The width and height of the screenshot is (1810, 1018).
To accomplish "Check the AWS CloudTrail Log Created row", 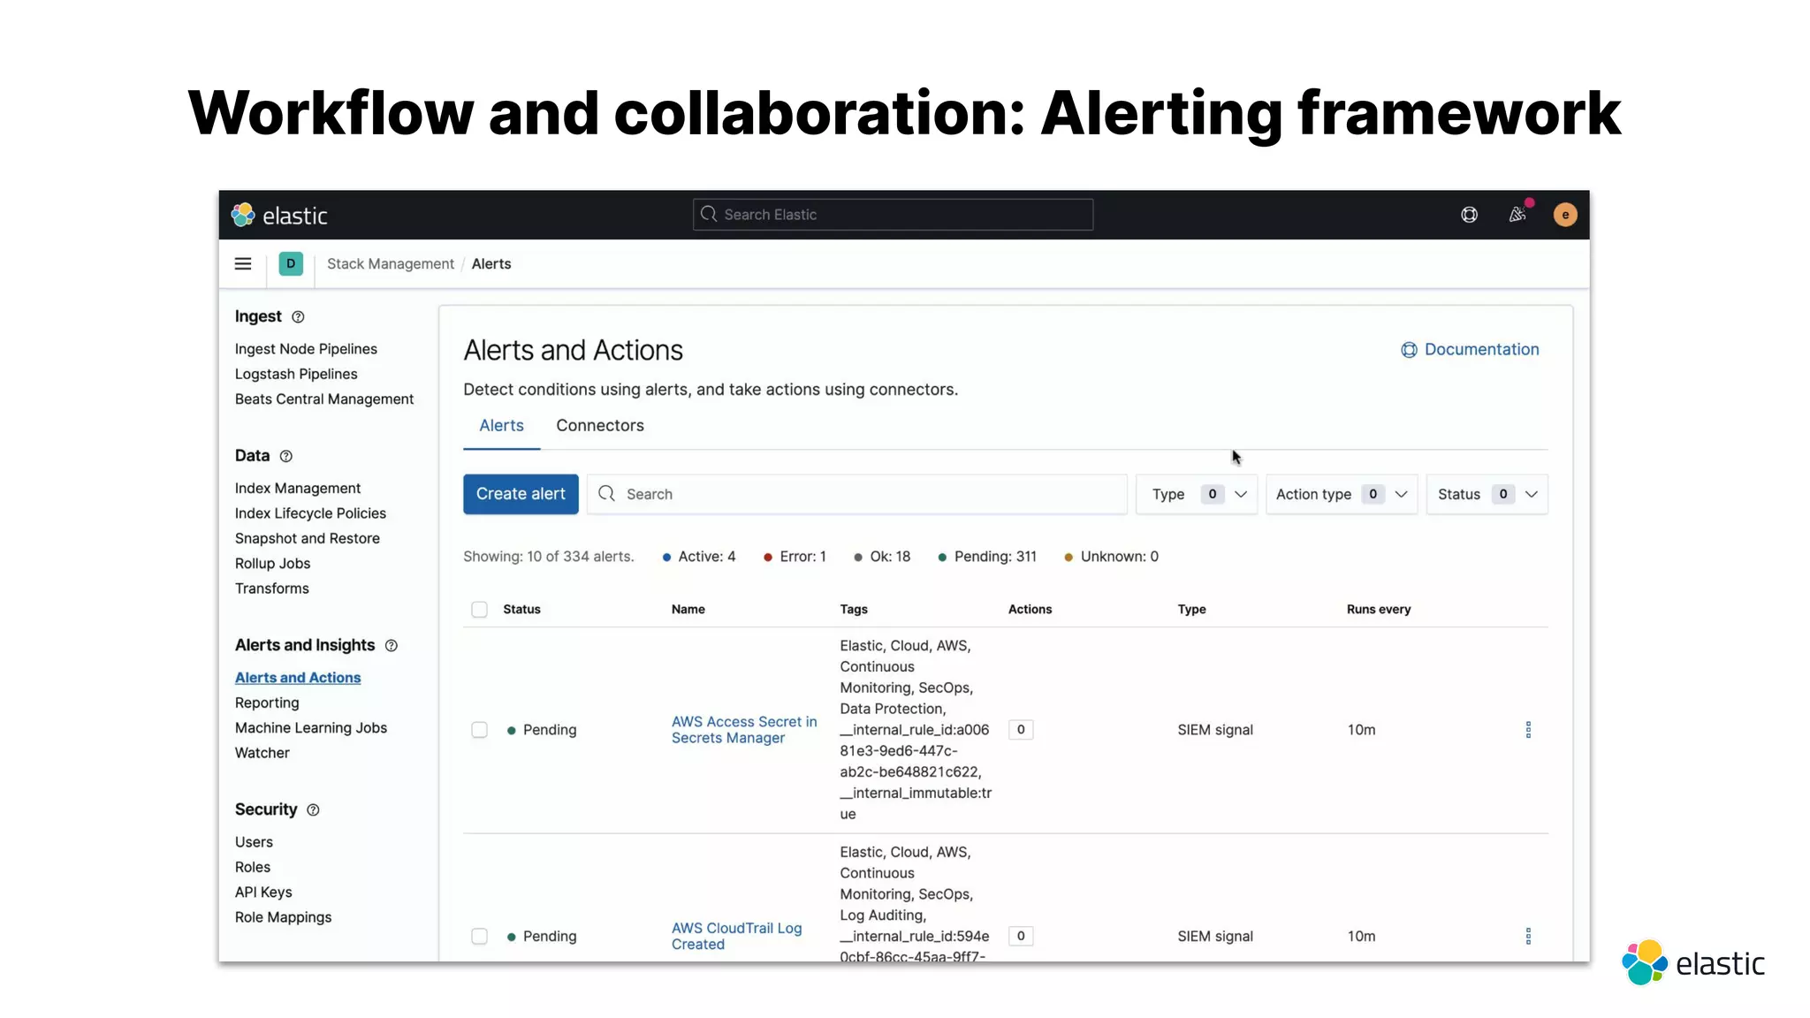I will [479, 936].
